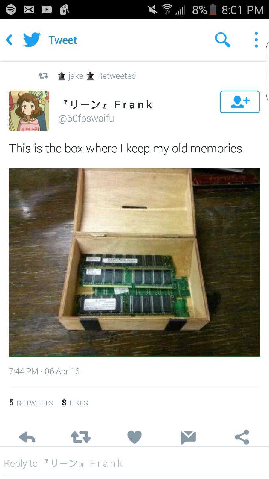
Task: Focus the Reply to Frank field
Action: click(x=134, y=463)
